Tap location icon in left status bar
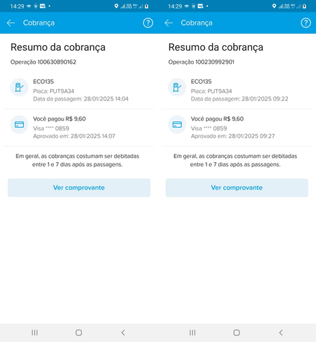 [x=116, y=6]
